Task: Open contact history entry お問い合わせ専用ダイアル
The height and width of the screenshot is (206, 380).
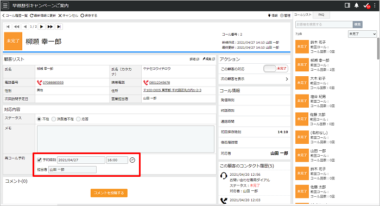Action: point(250,180)
